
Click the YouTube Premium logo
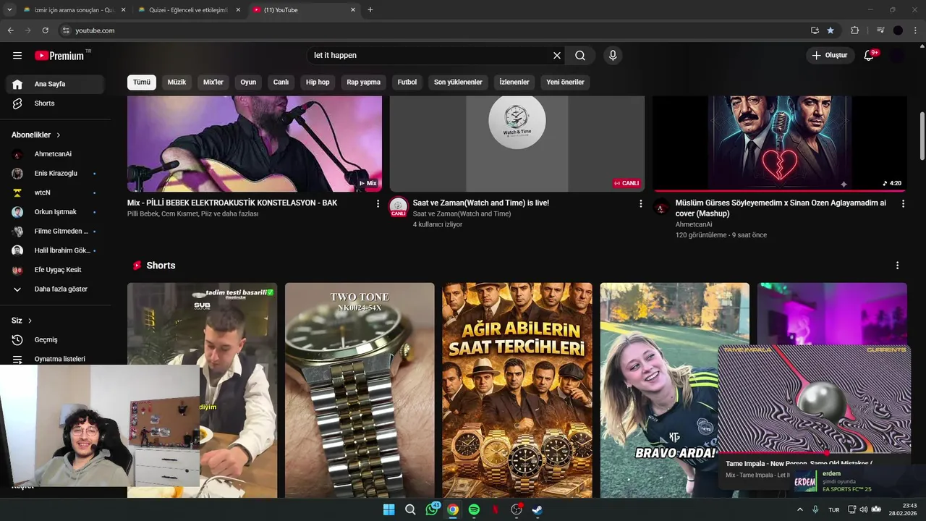click(61, 56)
